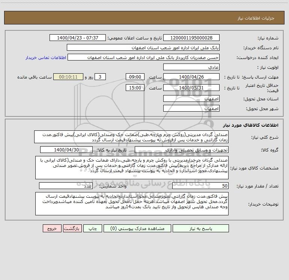This screenshot has height=280, width=289.
Task: Select the شماره نیاز field 1200001195000028
Action: (x=191, y=38)
